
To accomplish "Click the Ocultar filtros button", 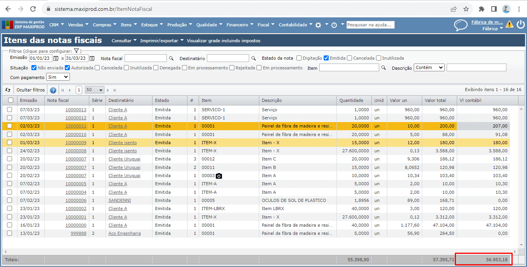I will point(31,90).
